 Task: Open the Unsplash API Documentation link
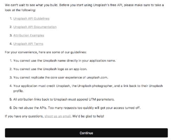35,27
